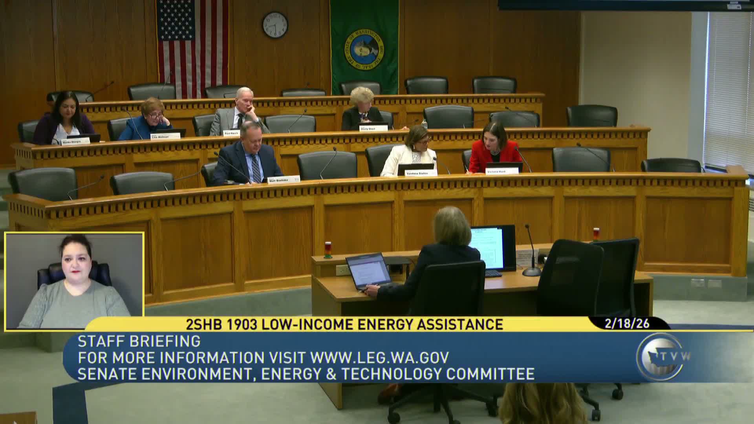Click the Lisa Wellman nameplate

[165, 136]
